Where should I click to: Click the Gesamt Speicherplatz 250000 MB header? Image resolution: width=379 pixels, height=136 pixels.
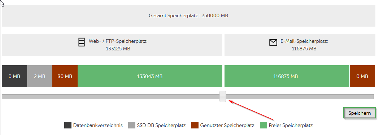point(188,16)
